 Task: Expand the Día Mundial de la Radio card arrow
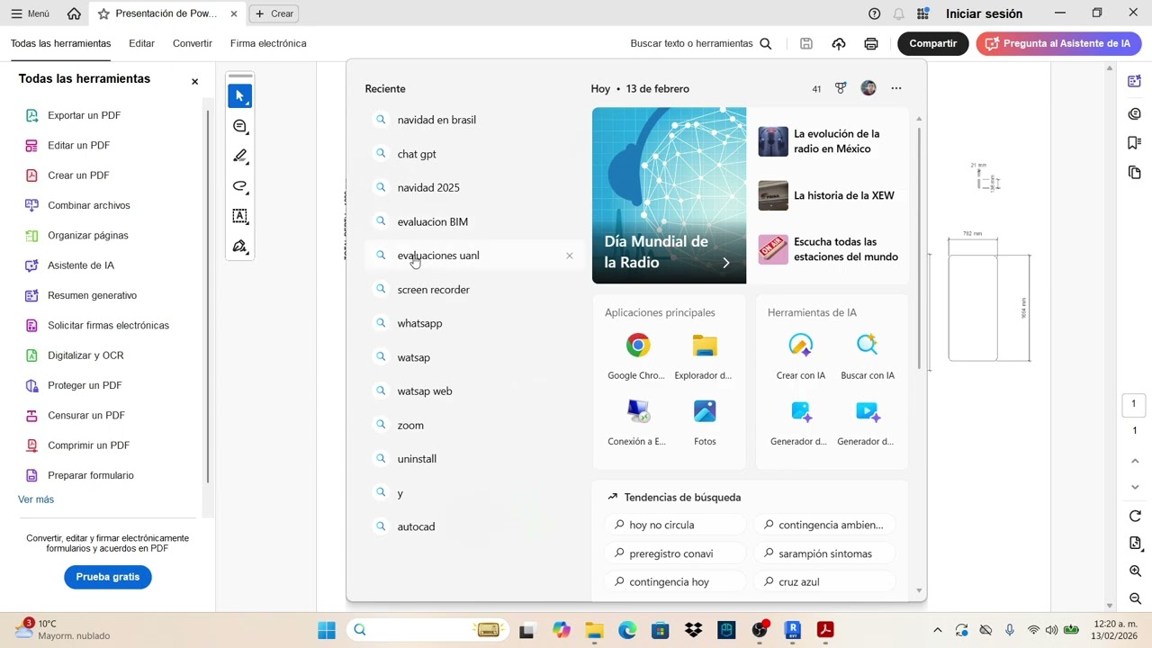(726, 263)
